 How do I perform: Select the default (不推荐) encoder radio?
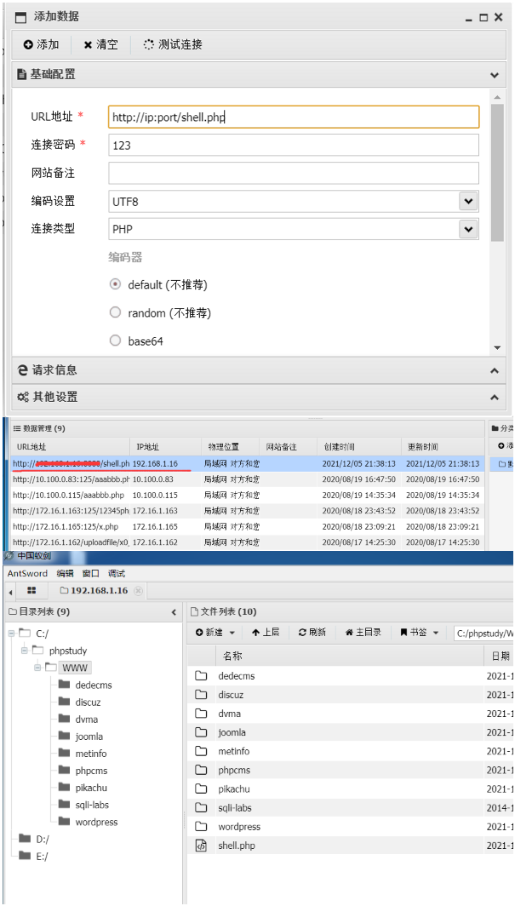pyautogui.click(x=116, y=284)
